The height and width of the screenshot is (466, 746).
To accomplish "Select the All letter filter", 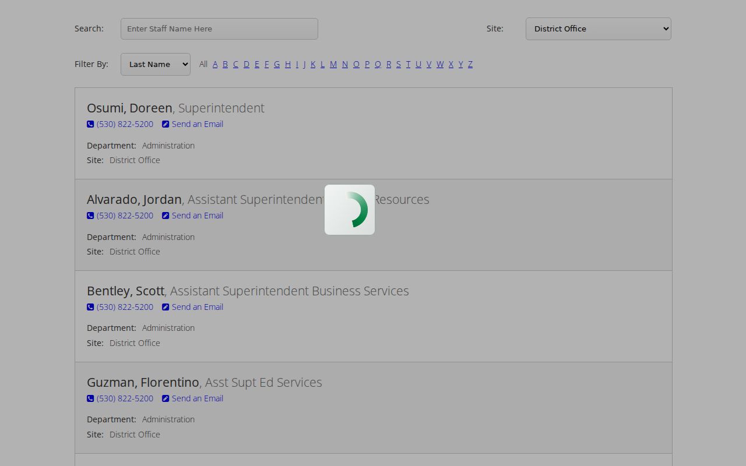I will click(203, 64).
